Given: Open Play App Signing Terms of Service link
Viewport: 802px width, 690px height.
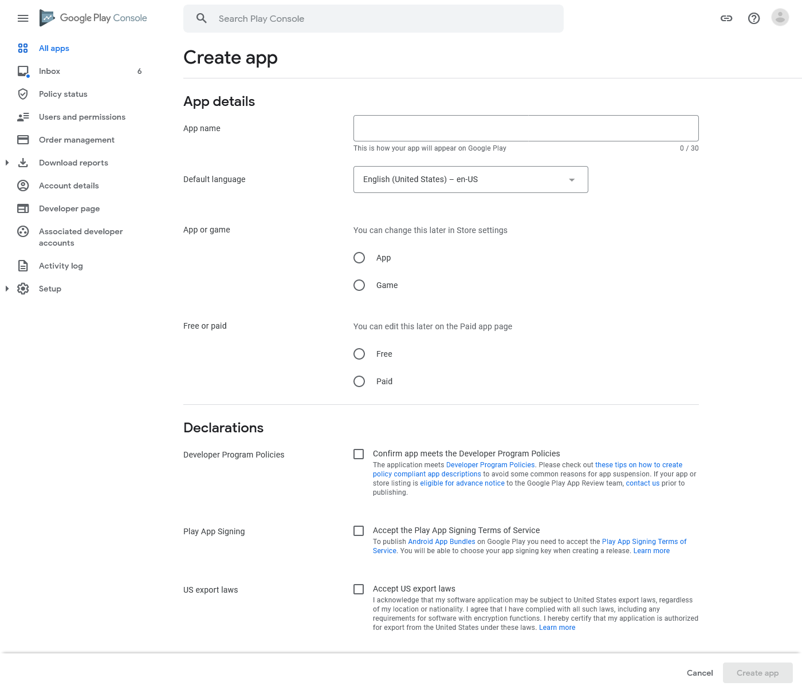Looking at the screenshot, I should point(644,542).
